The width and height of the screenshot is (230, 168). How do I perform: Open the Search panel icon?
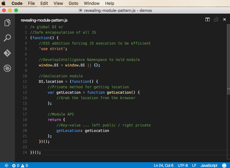click(7, 38)
